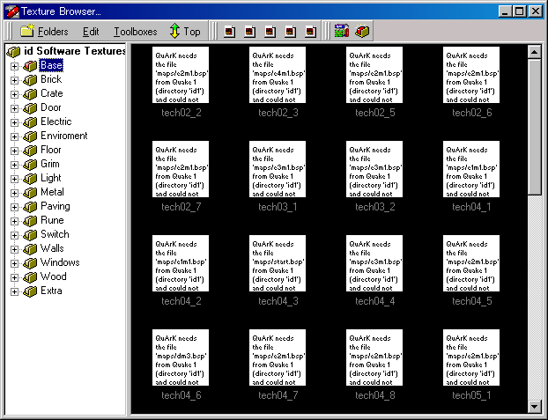Select the Paving folder label
This screenshot has height=420, width=548.
click(56, 206)
